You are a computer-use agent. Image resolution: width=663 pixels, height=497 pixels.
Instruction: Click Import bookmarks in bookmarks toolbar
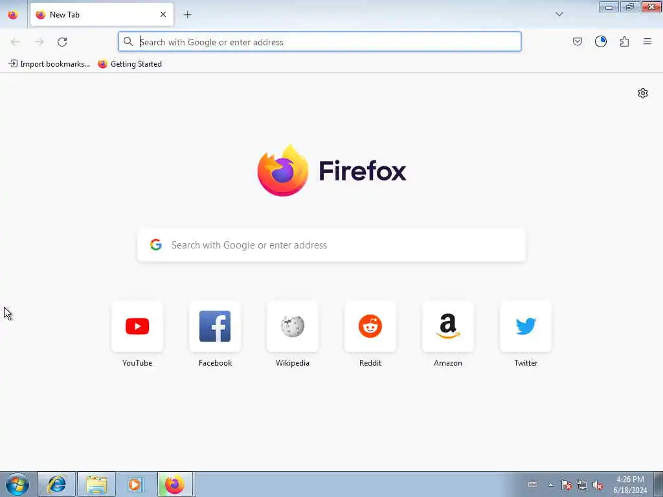tap(49, 64)
